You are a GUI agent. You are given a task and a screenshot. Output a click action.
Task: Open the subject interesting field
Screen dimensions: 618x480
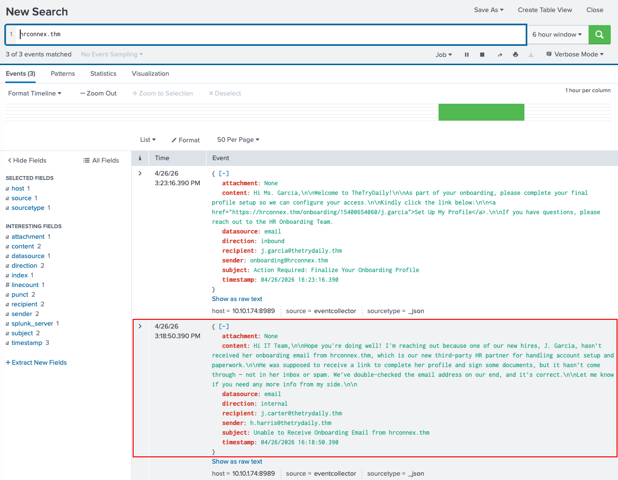pyautogui.click(x=22, y=333)
